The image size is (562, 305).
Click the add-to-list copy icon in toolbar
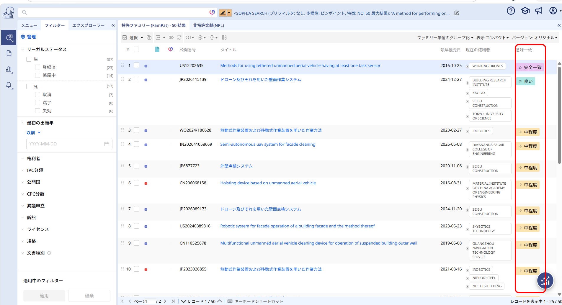149,37
